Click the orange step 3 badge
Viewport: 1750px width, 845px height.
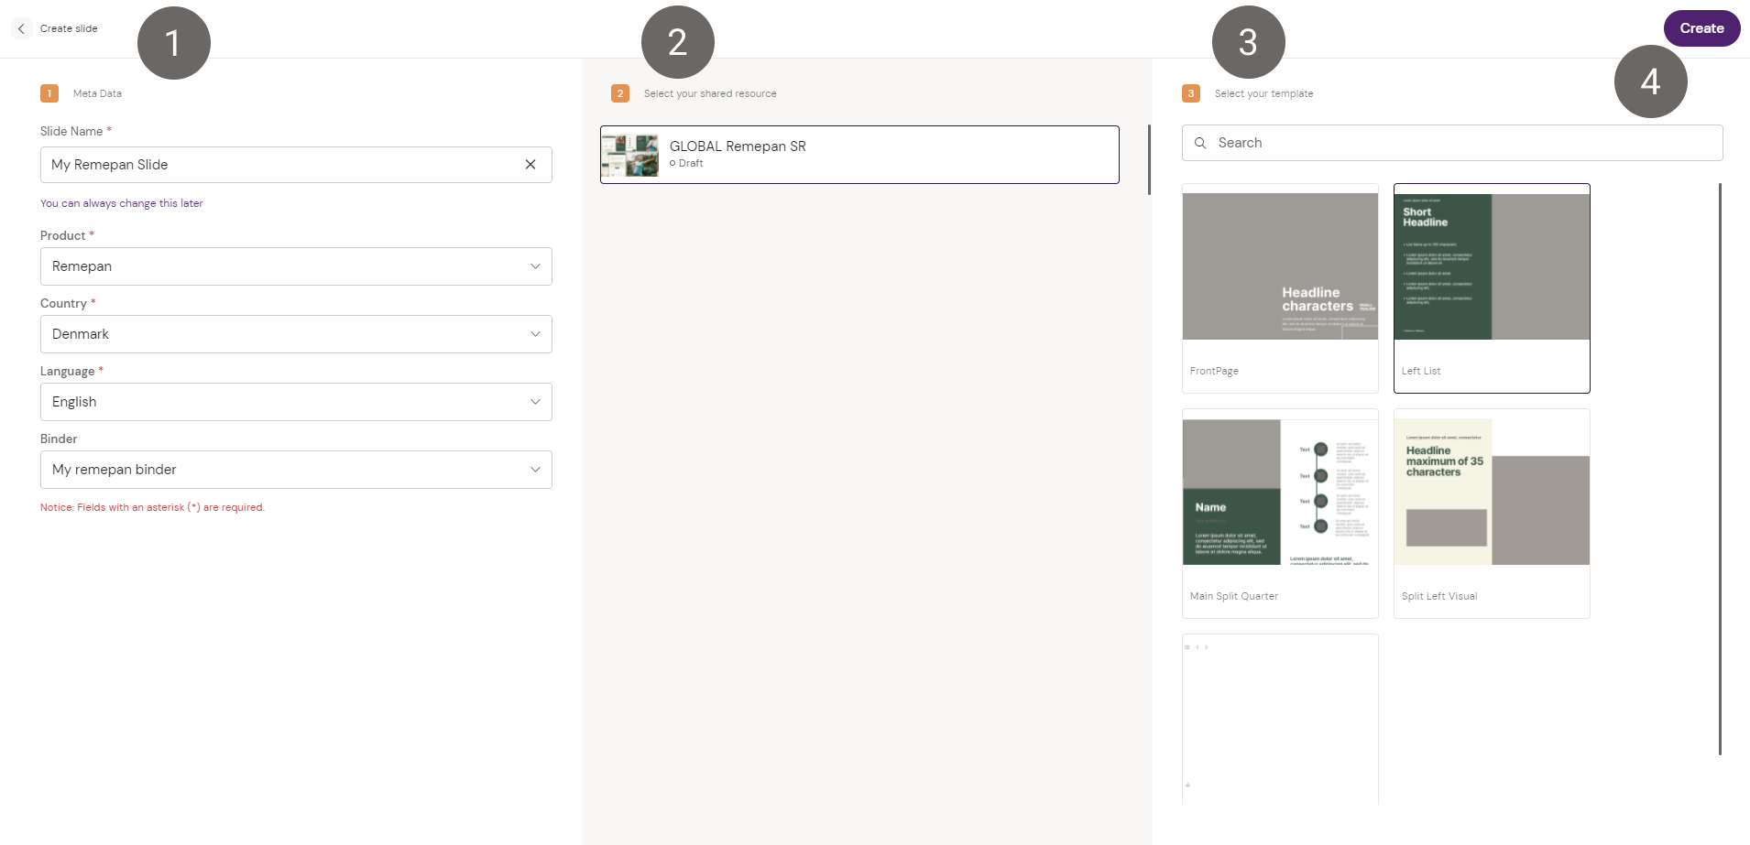click(x=1191, y=93)
